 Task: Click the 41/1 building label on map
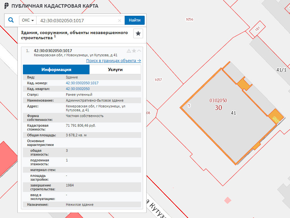coord(281,70)
